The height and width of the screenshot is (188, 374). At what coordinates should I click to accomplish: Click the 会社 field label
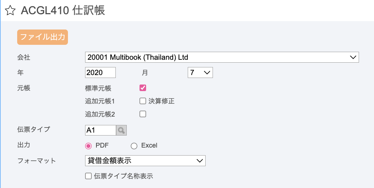[x=24, y=57]
